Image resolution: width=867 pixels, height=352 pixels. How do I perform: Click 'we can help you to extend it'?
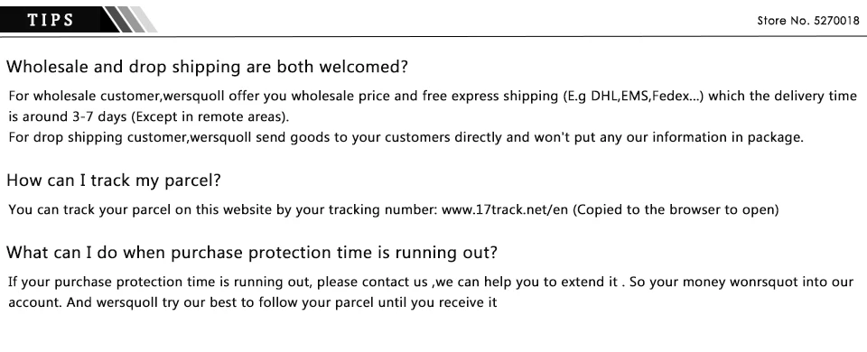(527, 283)
